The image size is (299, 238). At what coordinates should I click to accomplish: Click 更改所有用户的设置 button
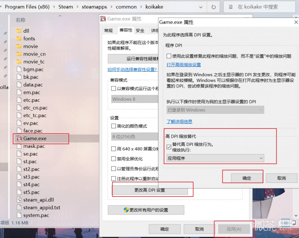[146, 210]
